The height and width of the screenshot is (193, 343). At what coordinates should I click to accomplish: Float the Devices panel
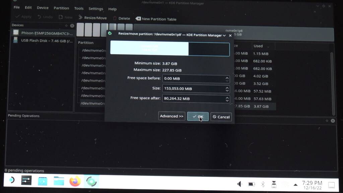click(x=66, y=25)
